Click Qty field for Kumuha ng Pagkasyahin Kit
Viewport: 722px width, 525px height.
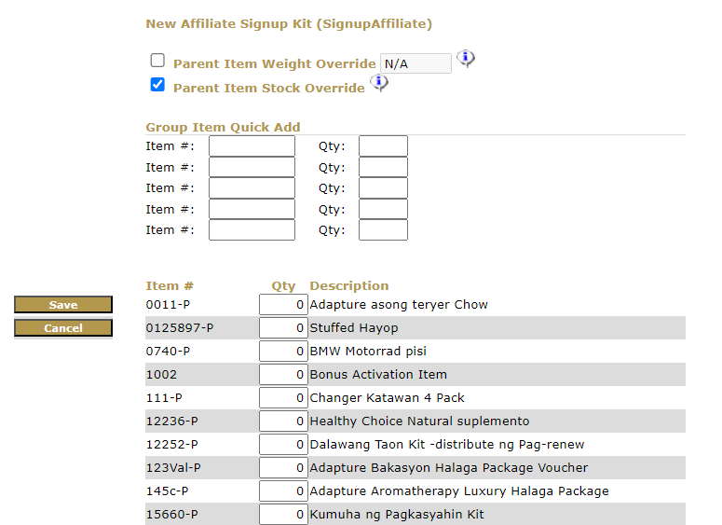tap(283, 515)
